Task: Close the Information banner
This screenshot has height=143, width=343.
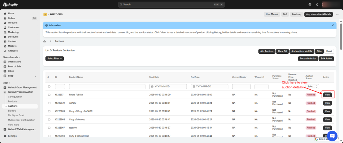Action: coord(333,25)
